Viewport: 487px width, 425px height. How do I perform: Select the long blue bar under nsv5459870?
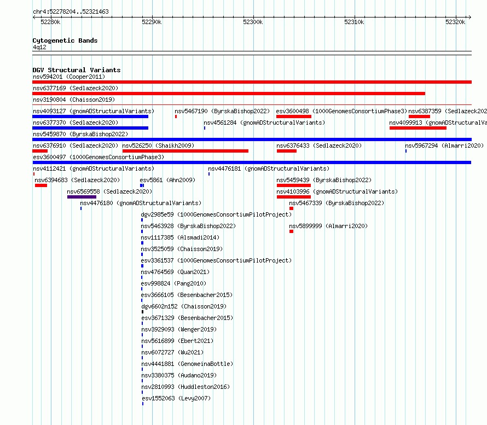coord(252,139)
